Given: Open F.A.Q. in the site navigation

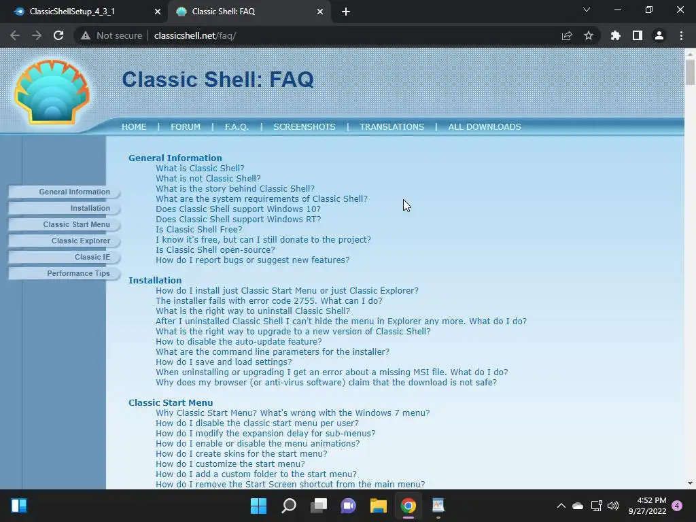Looking at the screenshot, I should (237, 127).
